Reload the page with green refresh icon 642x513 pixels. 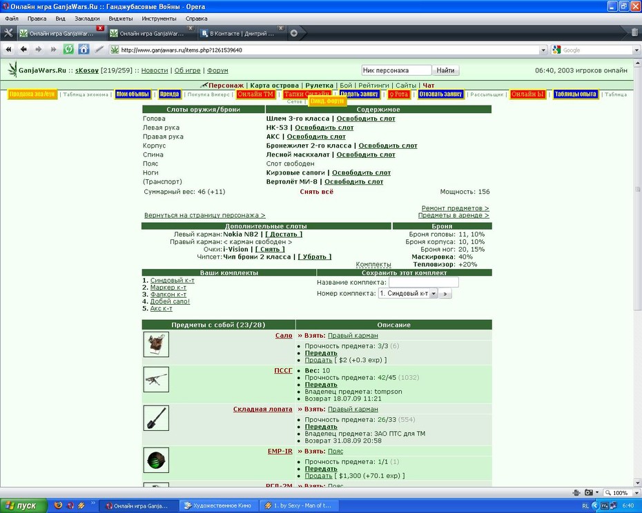[x=68, y=50]
